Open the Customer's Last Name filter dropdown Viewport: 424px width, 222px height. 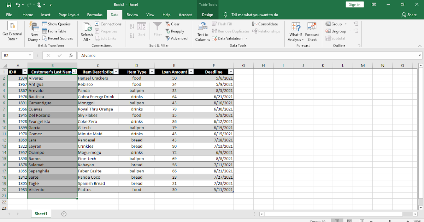tap(74, 72)
